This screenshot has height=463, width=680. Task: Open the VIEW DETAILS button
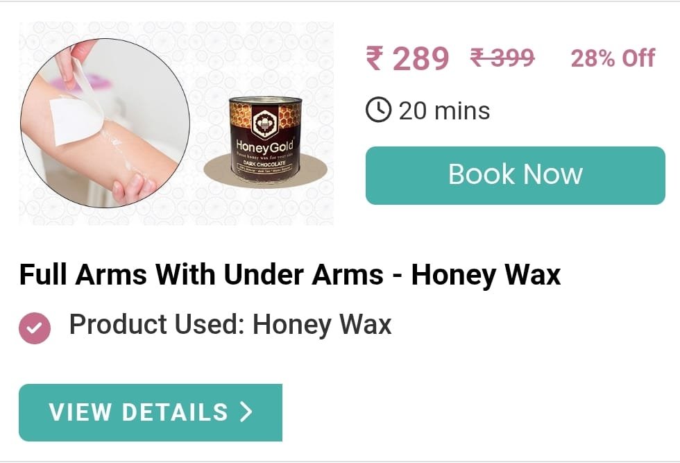[x=151, y=412]
